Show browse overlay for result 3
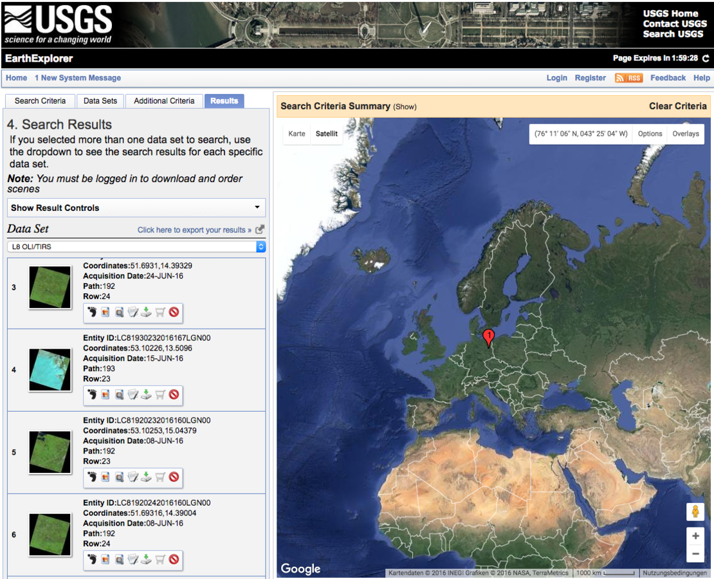The height and width of the screenshot is (579, 714). click(105, 312)
